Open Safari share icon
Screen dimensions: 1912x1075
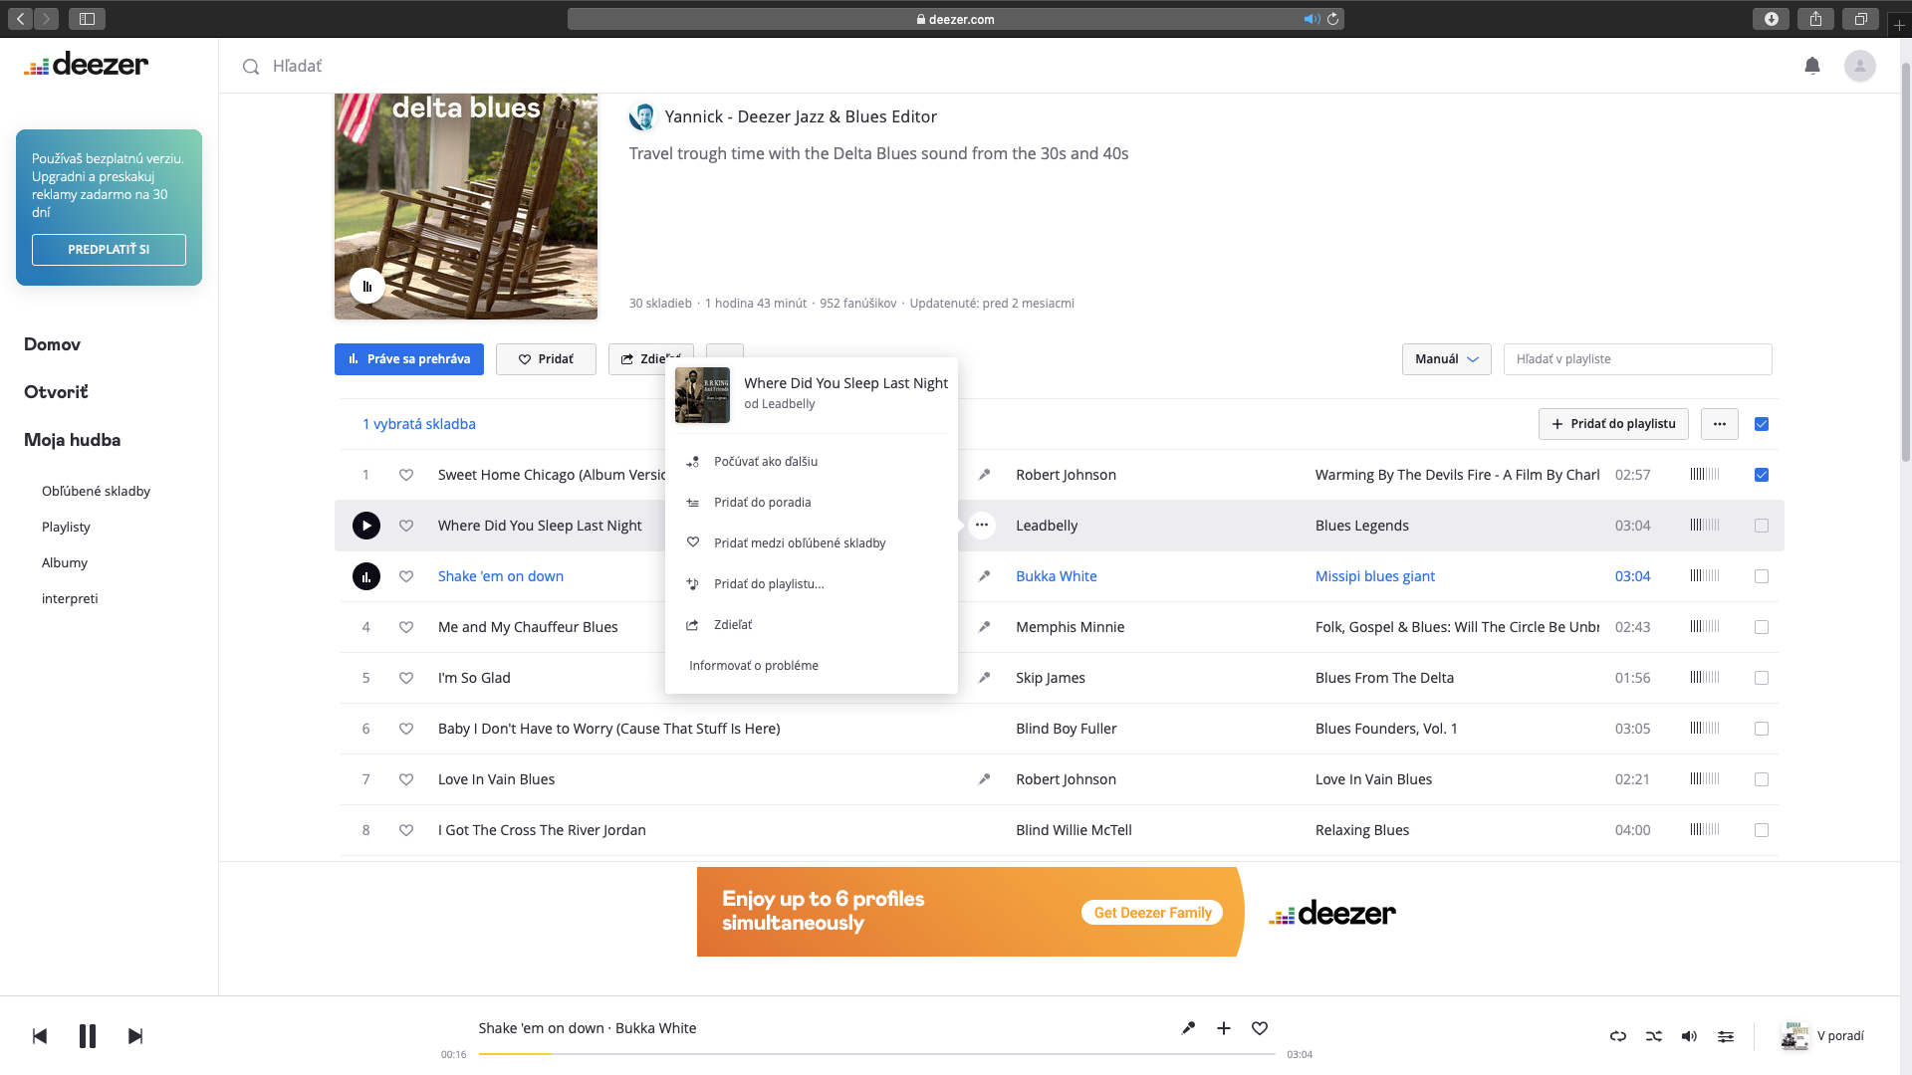pyautogui.click(x=1815, y=19)
